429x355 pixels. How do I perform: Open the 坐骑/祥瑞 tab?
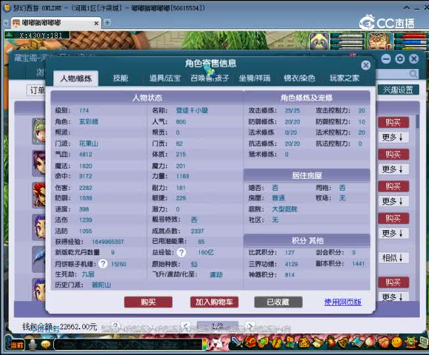[x=255, y=78]
